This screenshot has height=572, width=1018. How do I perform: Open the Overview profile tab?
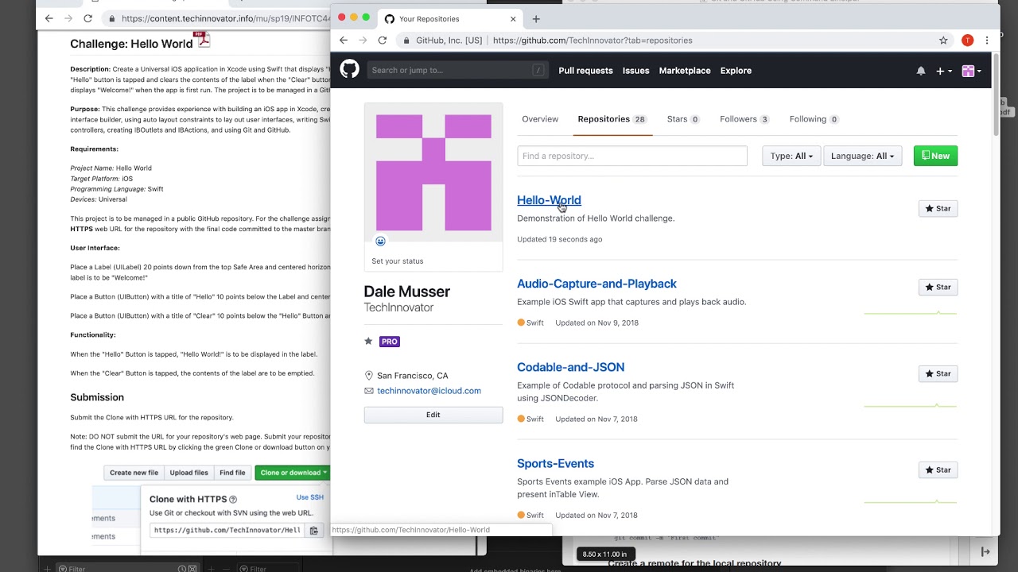point(540,119)
